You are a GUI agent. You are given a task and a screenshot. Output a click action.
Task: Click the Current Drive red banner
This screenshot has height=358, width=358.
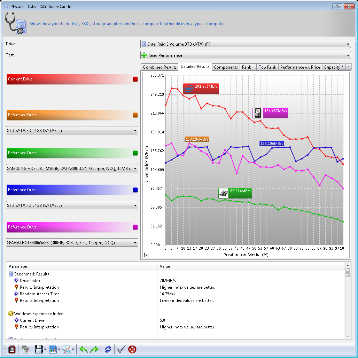click(72, 79)
